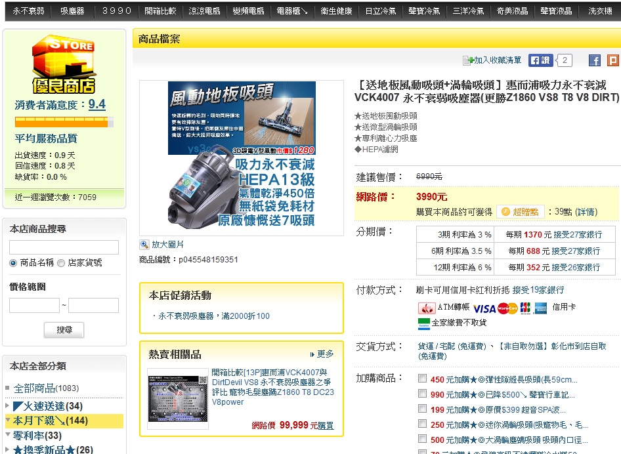Click the 優良商店 store badge icon
This screenshot has height=454, width=621.
[x=64, y=64]
